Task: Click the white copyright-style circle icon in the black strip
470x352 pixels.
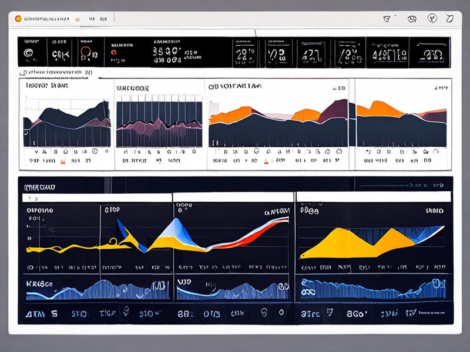Action: tap(28, 53)
